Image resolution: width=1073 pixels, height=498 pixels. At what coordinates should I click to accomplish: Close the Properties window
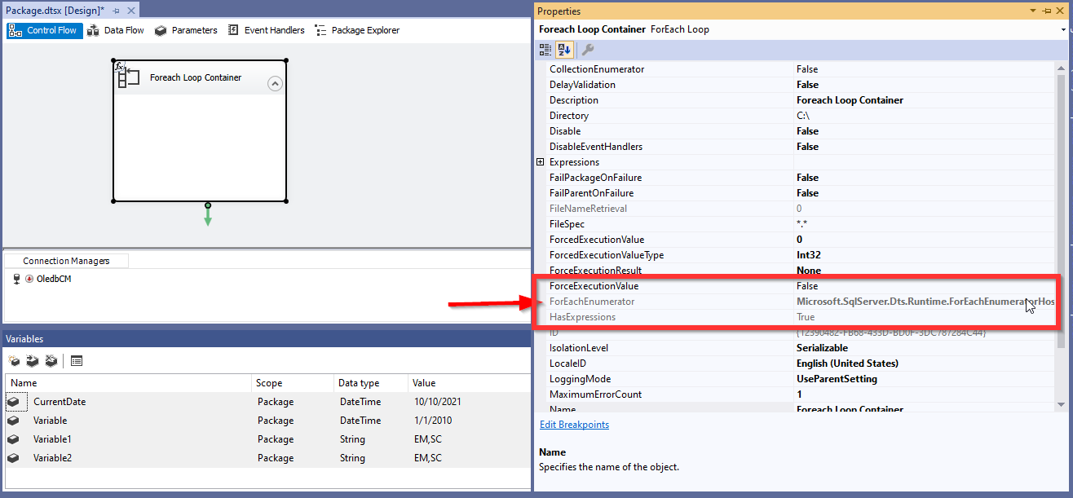(x=1060, y=11)
